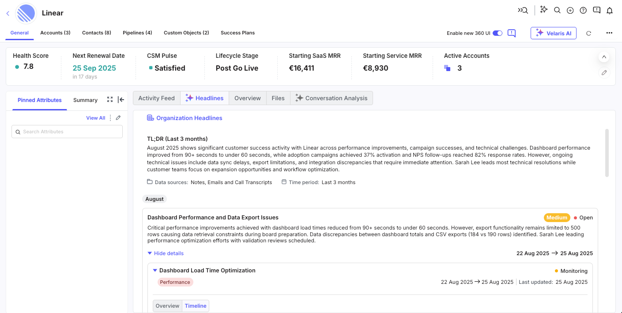Open the Success Plans tab
Screen dimensions: 622x313
pos(237,33)
